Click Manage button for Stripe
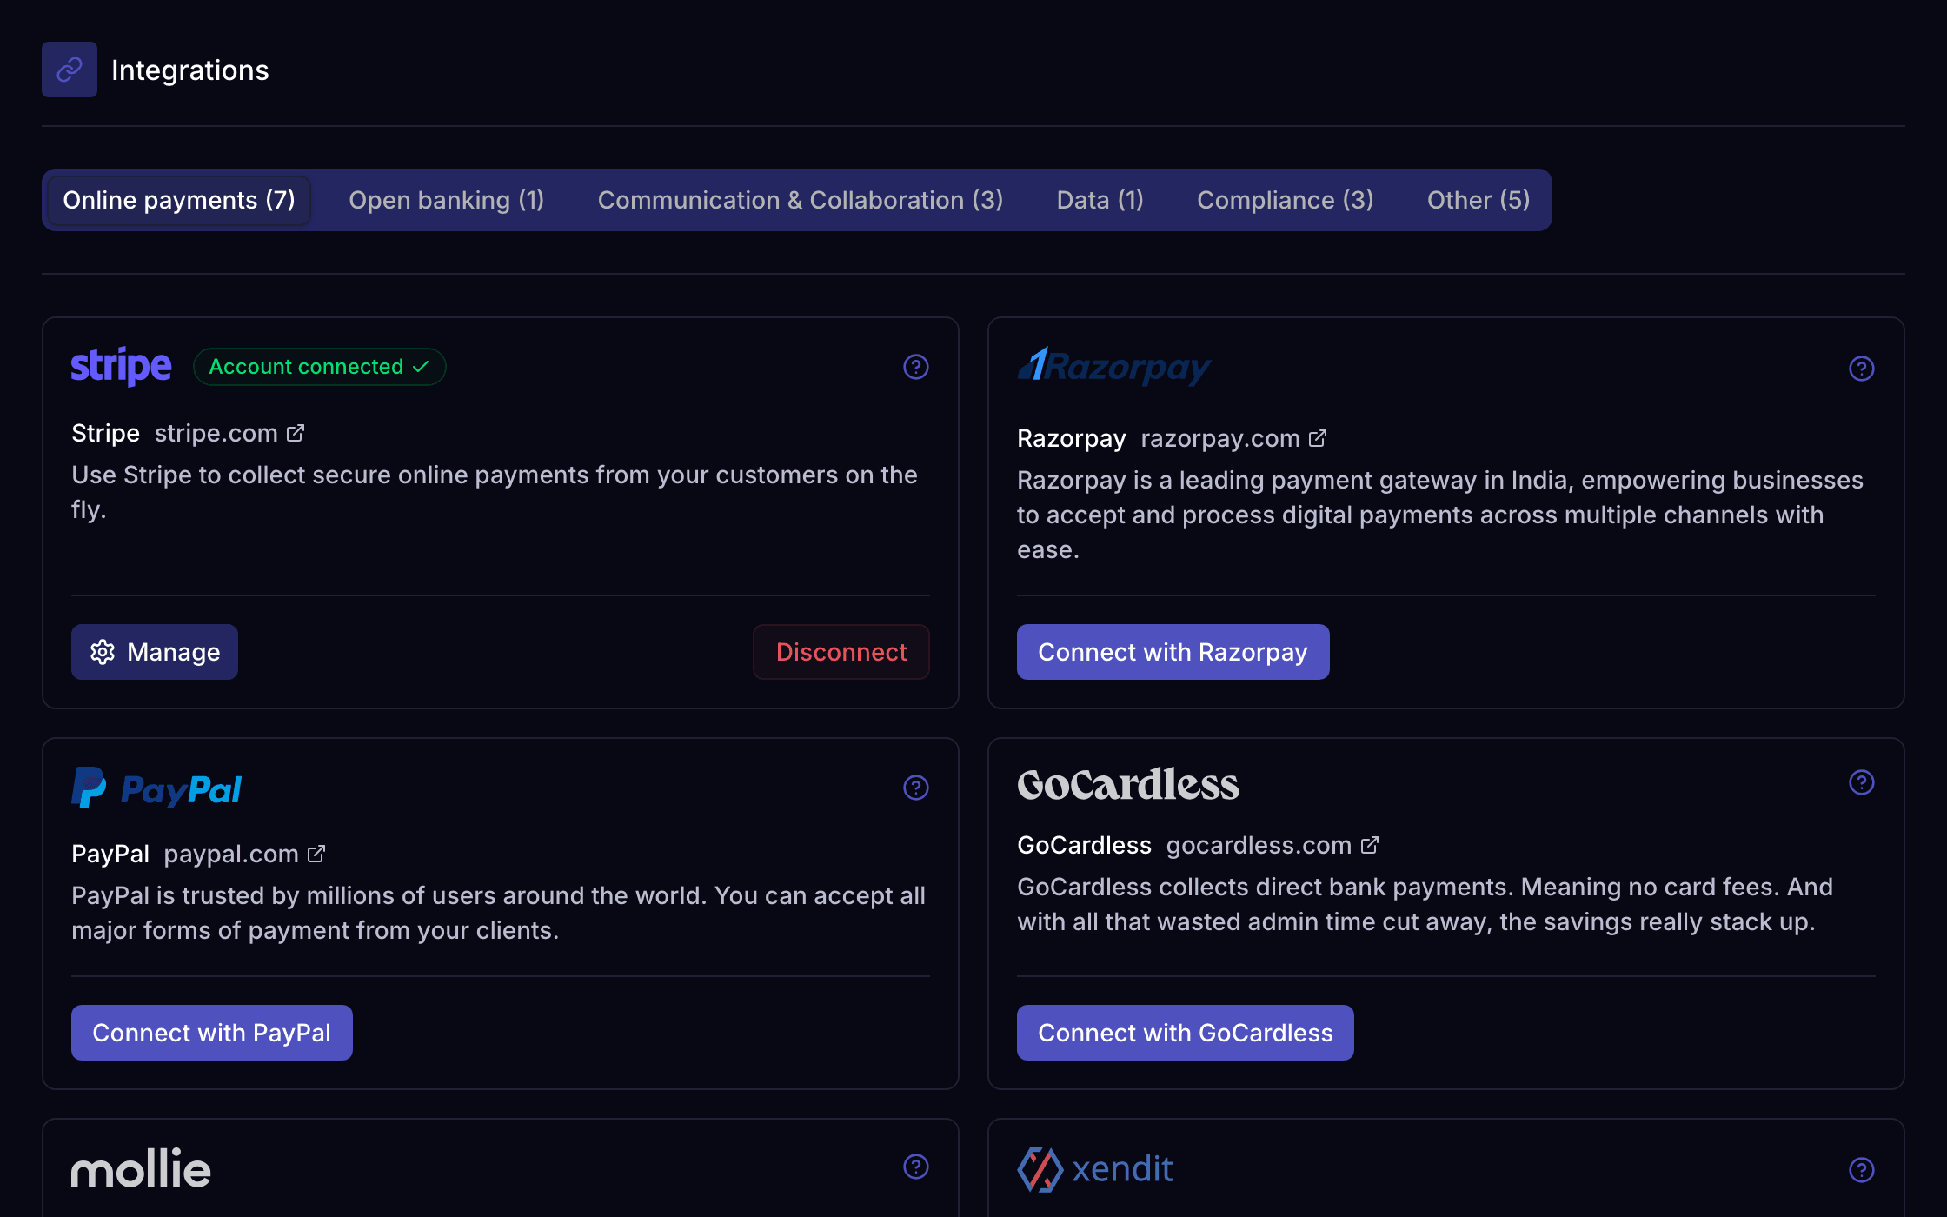1947x1217 pixels. tap(155, 652)
